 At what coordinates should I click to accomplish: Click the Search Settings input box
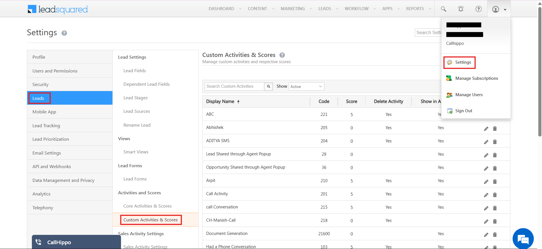pyautogui.click(x=428, y=32)
